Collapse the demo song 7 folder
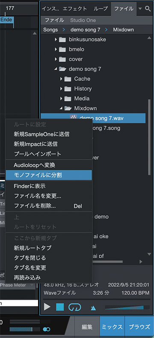This screenshot has width=154, height=338. point(56,69)
